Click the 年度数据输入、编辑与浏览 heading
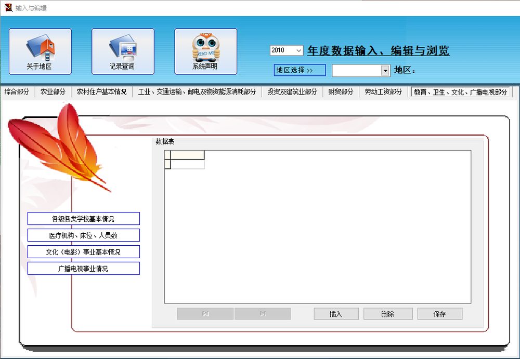Image resolution: width=520 pixels, height=359 pixels. tap(379, 51)
